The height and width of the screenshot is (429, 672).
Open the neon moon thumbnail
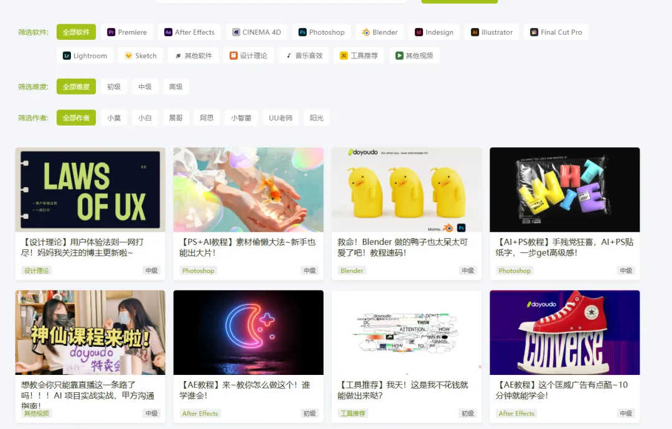tap(248, 333)
